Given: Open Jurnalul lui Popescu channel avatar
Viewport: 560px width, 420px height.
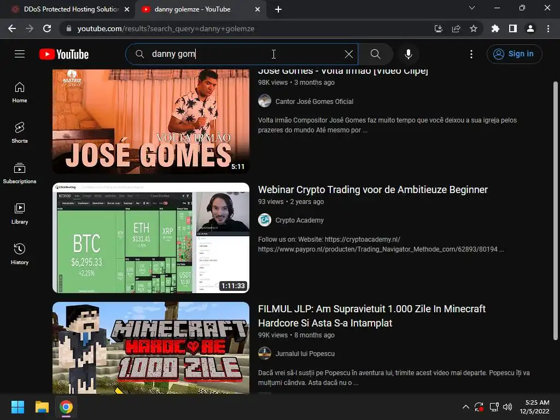Looking at the screenshot, I should pyautogui.click(x=265, y=354).
